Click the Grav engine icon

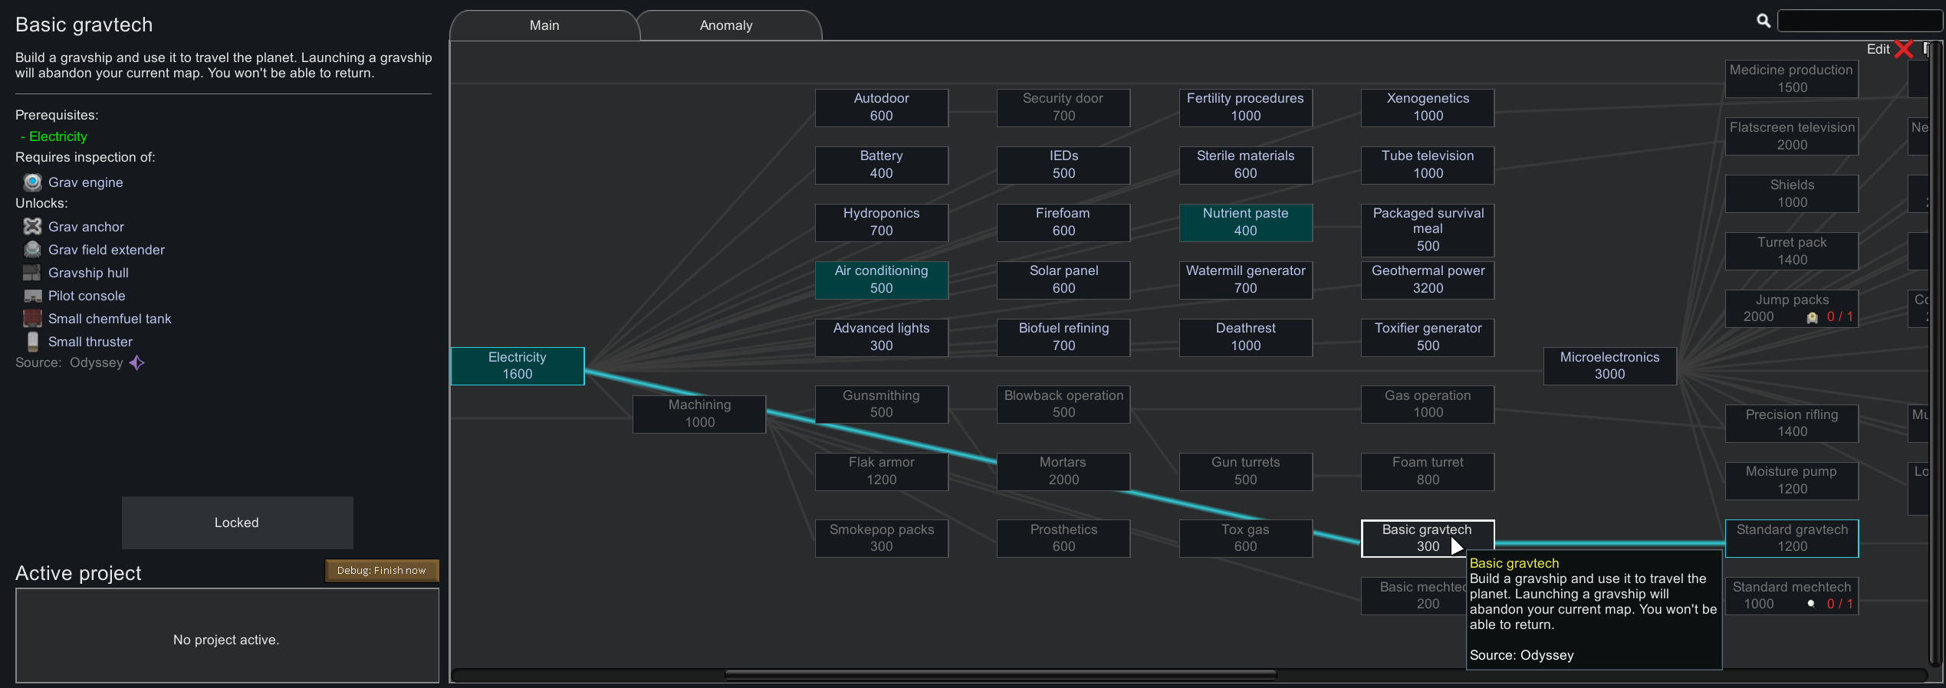[32, 182]
